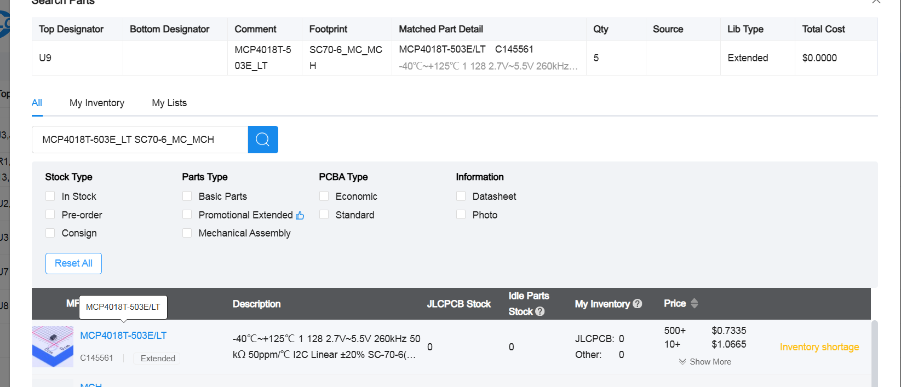901x387 pixels.
Task: Open the MCP4018T-503E/LT part link
Action: [x=123, y=336]
